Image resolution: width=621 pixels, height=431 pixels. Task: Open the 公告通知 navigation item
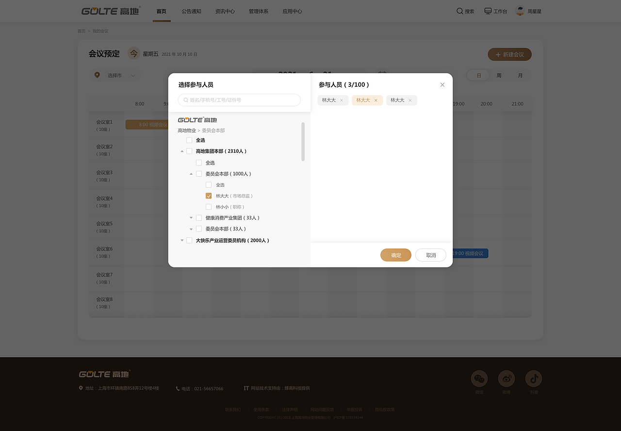[192, 11]
